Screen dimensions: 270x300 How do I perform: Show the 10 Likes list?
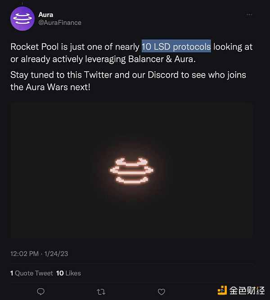(68, 273)
